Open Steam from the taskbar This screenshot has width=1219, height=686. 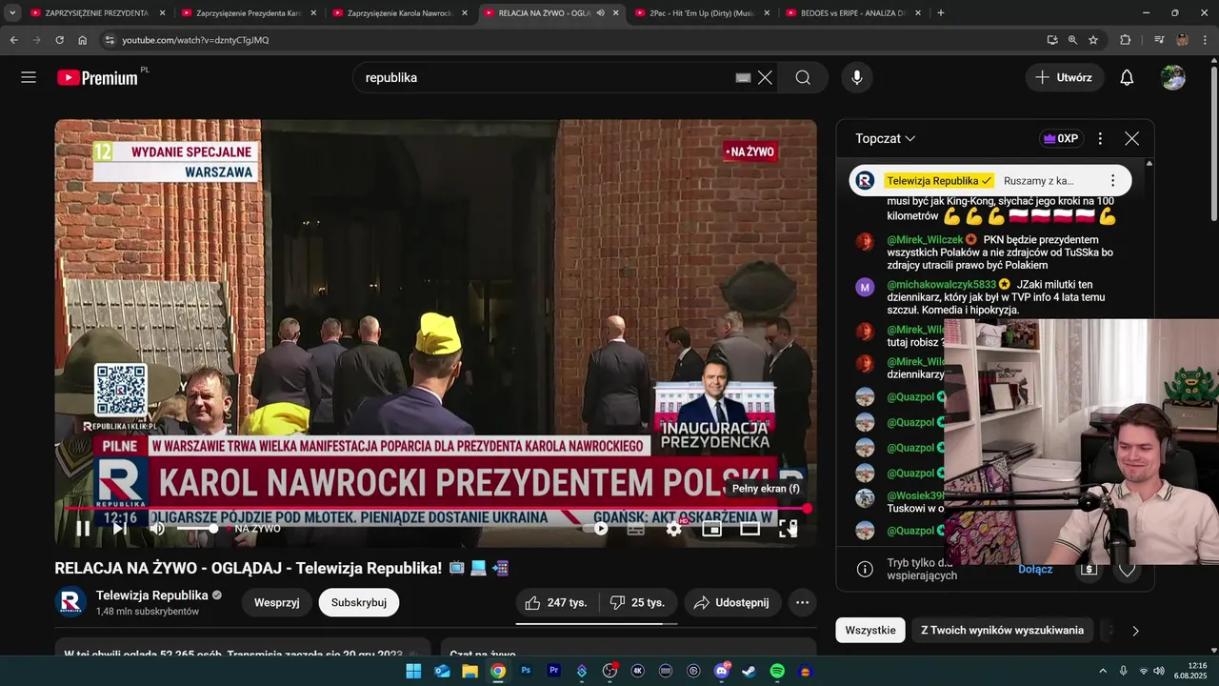(x=749, y=671)
